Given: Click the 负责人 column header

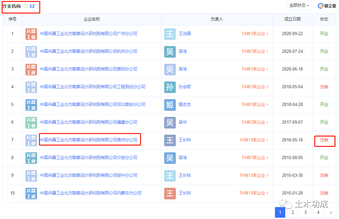Looking at the screenshot, I should point(217,19).
